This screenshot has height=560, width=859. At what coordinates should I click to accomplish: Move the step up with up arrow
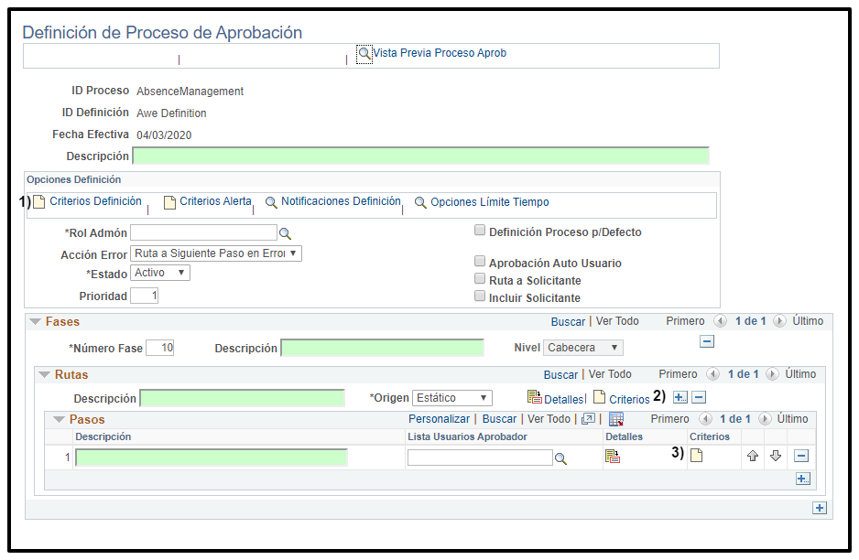coord(753,456)
